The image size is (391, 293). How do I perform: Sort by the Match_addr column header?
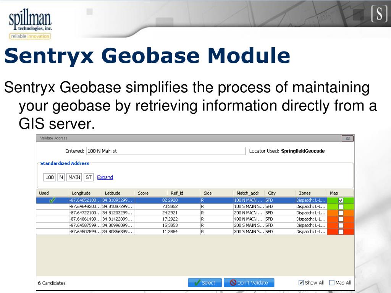point(249,193)
